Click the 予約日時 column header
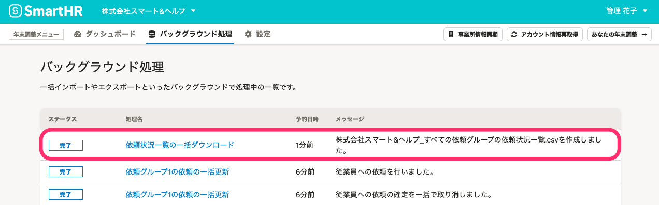The image size is (659, 205). point(307,119)
